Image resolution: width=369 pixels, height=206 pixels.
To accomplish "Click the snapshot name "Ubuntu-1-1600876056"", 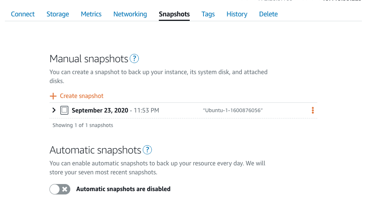I will coord(233,110).
